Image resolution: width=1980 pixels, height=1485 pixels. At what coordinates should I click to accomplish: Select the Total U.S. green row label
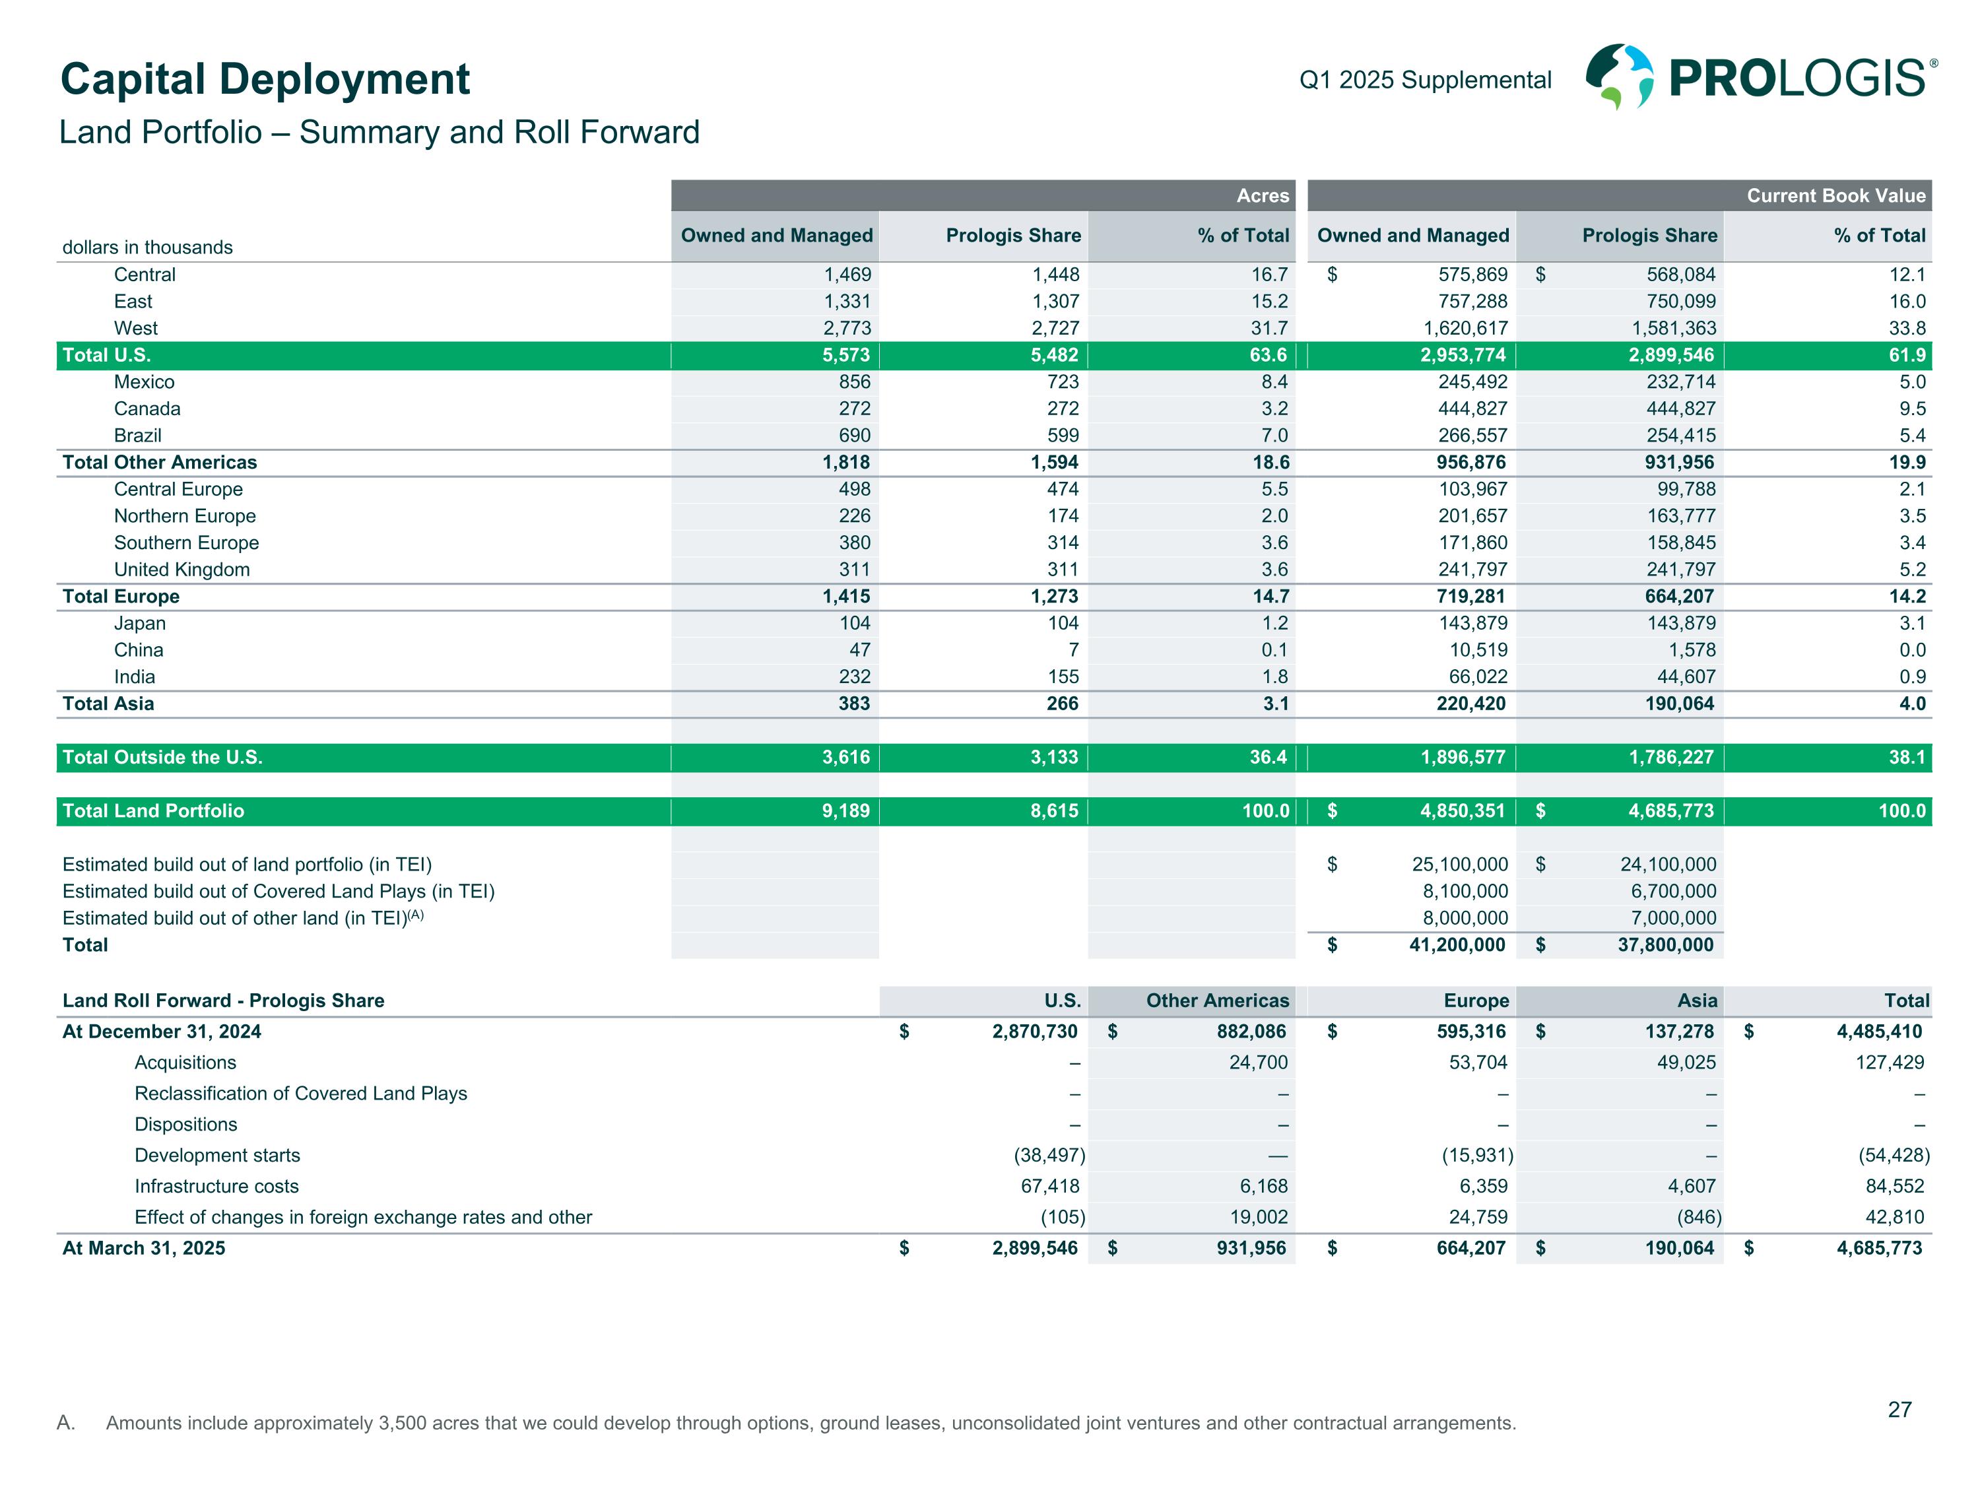(106, 355)
